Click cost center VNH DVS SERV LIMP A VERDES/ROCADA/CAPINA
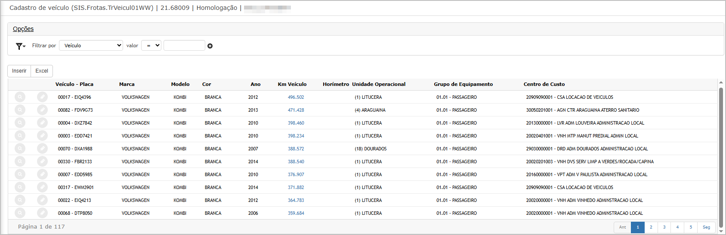 (x=590, y=162)
